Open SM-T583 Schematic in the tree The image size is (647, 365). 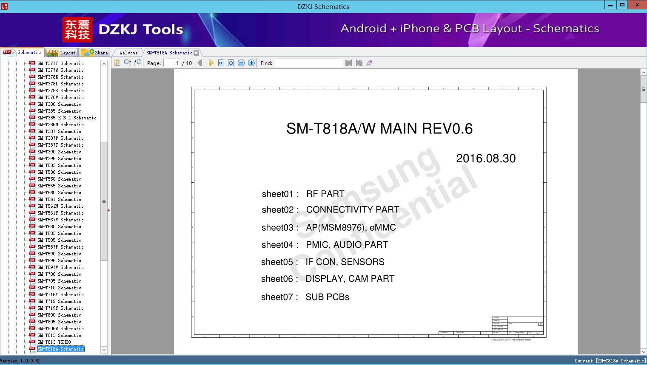[59, 233]
